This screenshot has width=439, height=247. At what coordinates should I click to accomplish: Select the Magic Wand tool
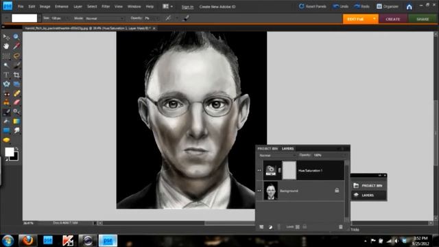[6, 65]
